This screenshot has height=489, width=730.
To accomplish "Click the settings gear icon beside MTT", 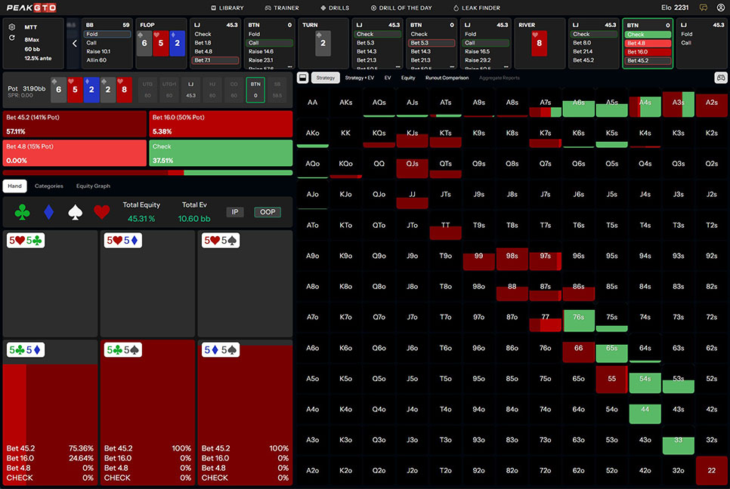I will pyautogui.click(x=12, y=26).
